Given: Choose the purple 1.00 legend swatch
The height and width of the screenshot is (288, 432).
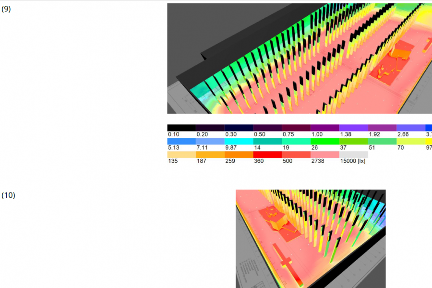Looking at the screenshot, I should point(325,128).
